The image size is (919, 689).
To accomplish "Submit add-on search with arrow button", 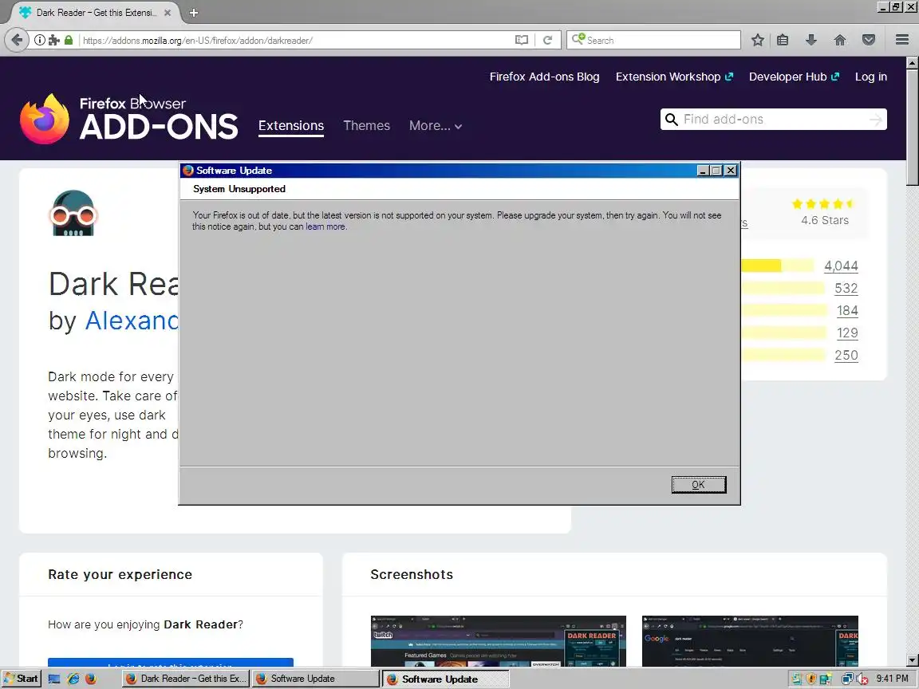I will coord(876,120).
